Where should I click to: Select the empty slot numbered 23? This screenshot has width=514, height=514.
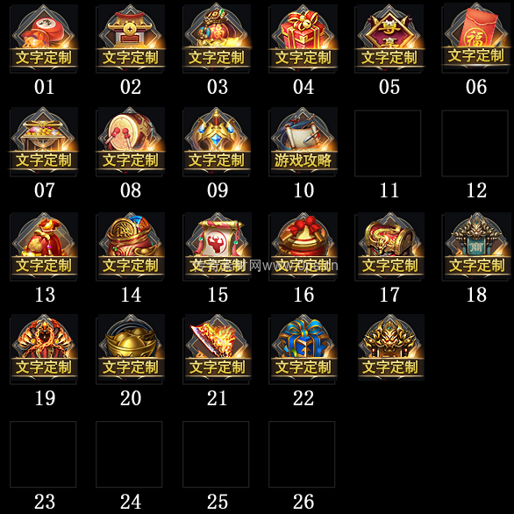click(43, 454)
